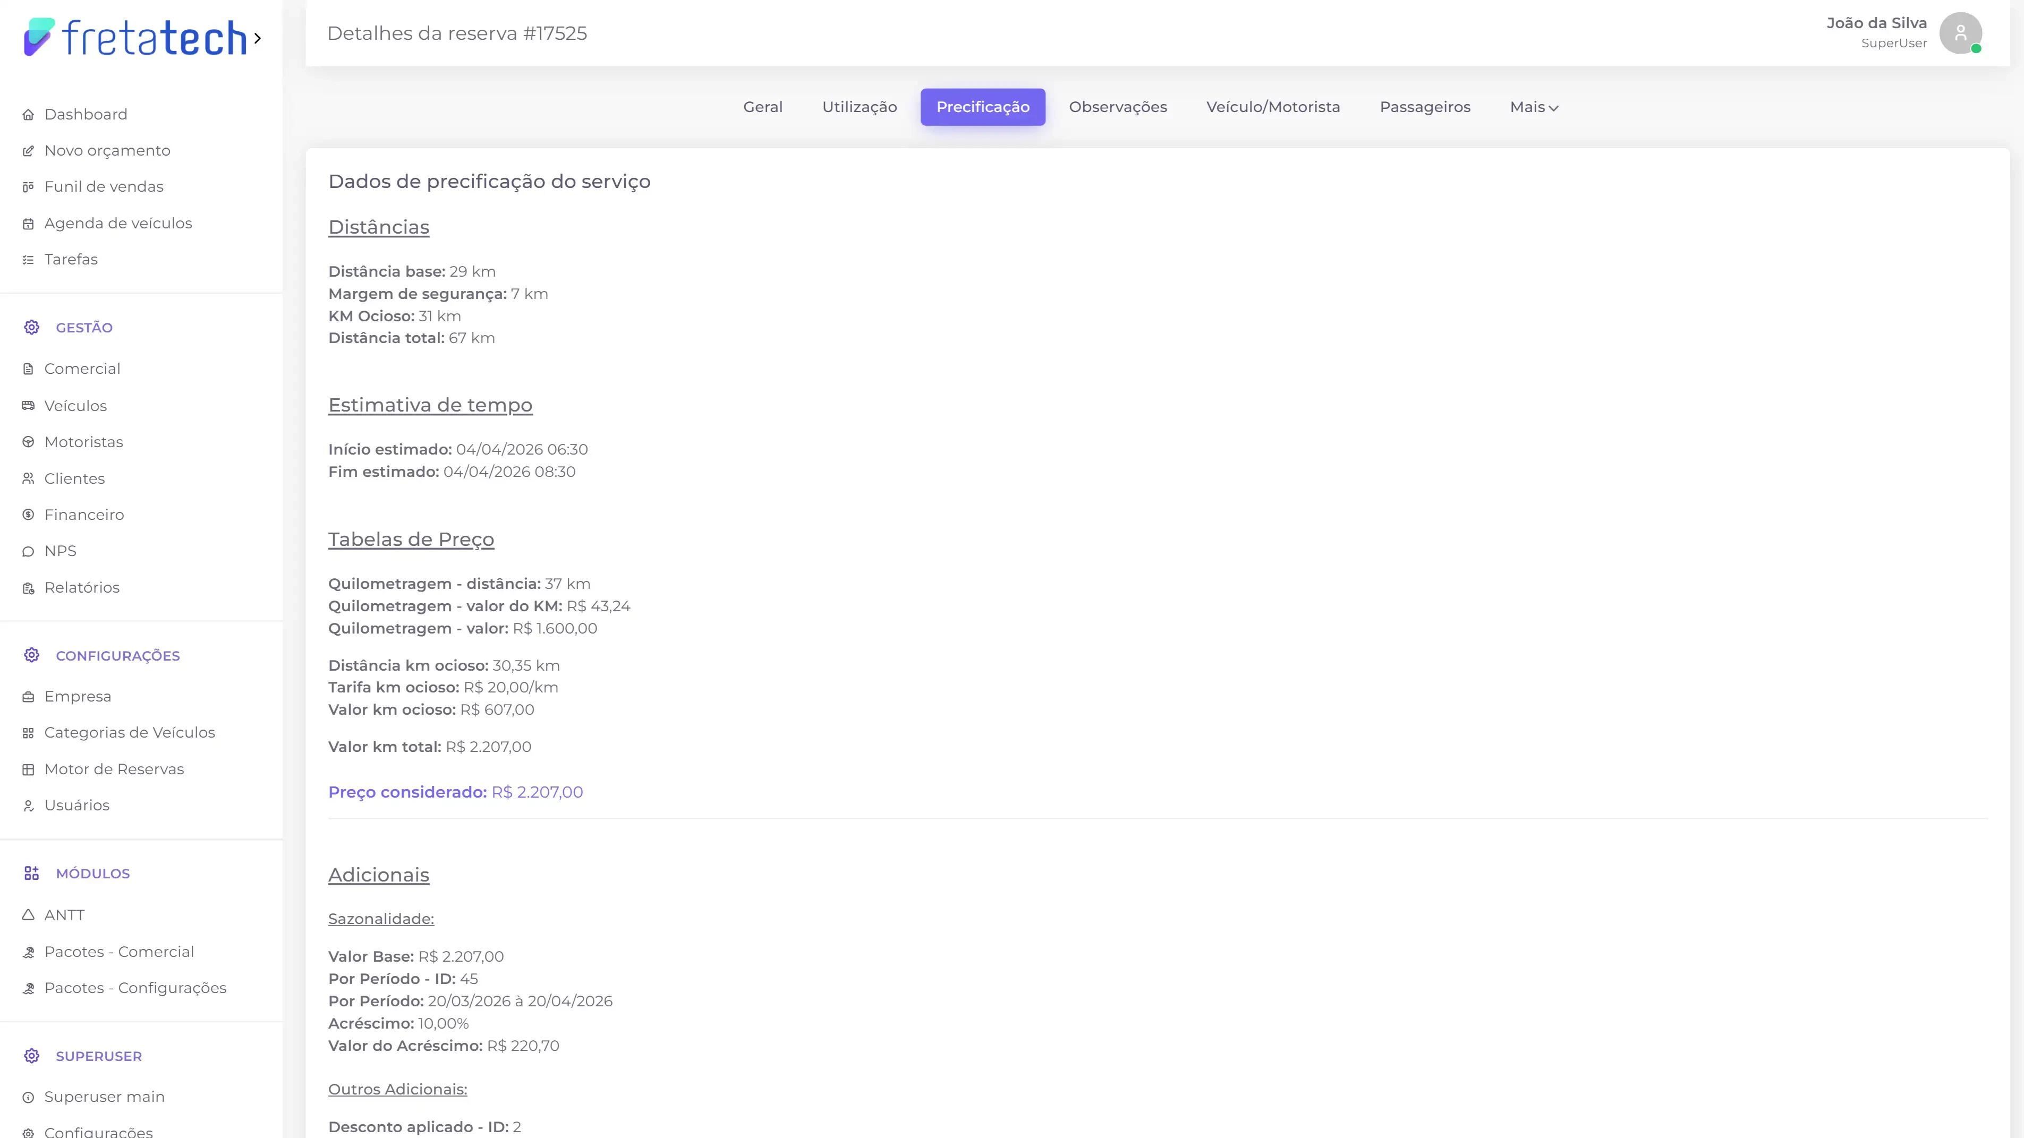The width and height of the screenshot is (2024, 1138).
Task: Click the Motoristas steering wheel icon
Action: click(28, 442)
